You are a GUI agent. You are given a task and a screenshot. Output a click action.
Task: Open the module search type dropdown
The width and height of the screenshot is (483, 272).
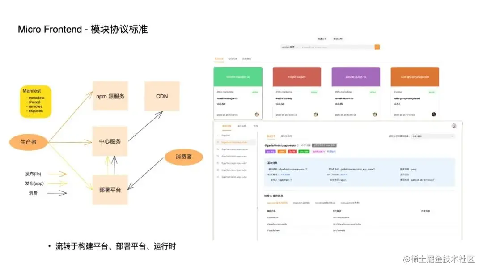tap(298, 47)
